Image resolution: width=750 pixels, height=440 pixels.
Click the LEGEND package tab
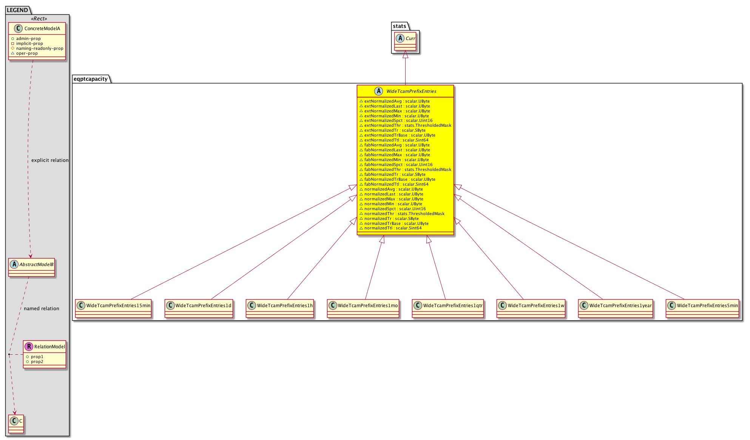(17, 10)
